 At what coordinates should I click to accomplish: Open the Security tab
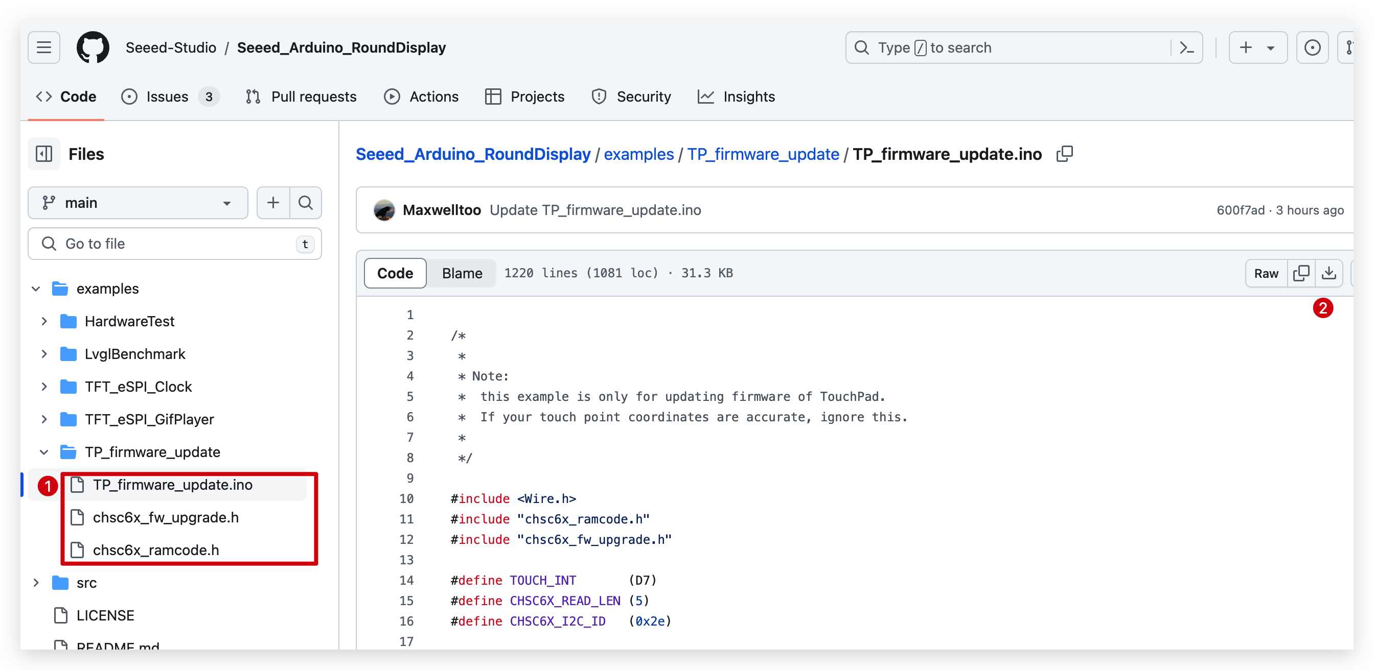(631, 97)
